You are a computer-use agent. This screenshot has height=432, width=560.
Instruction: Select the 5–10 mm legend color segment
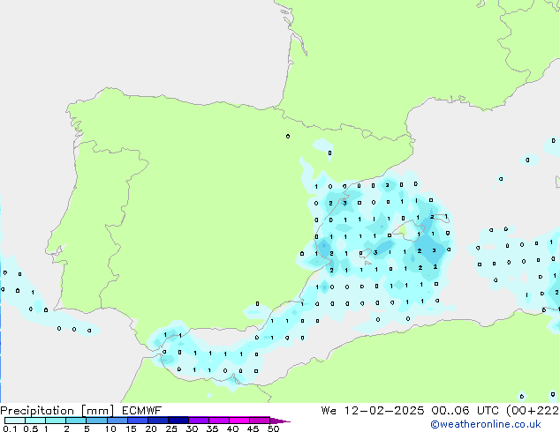click(96, 421)
